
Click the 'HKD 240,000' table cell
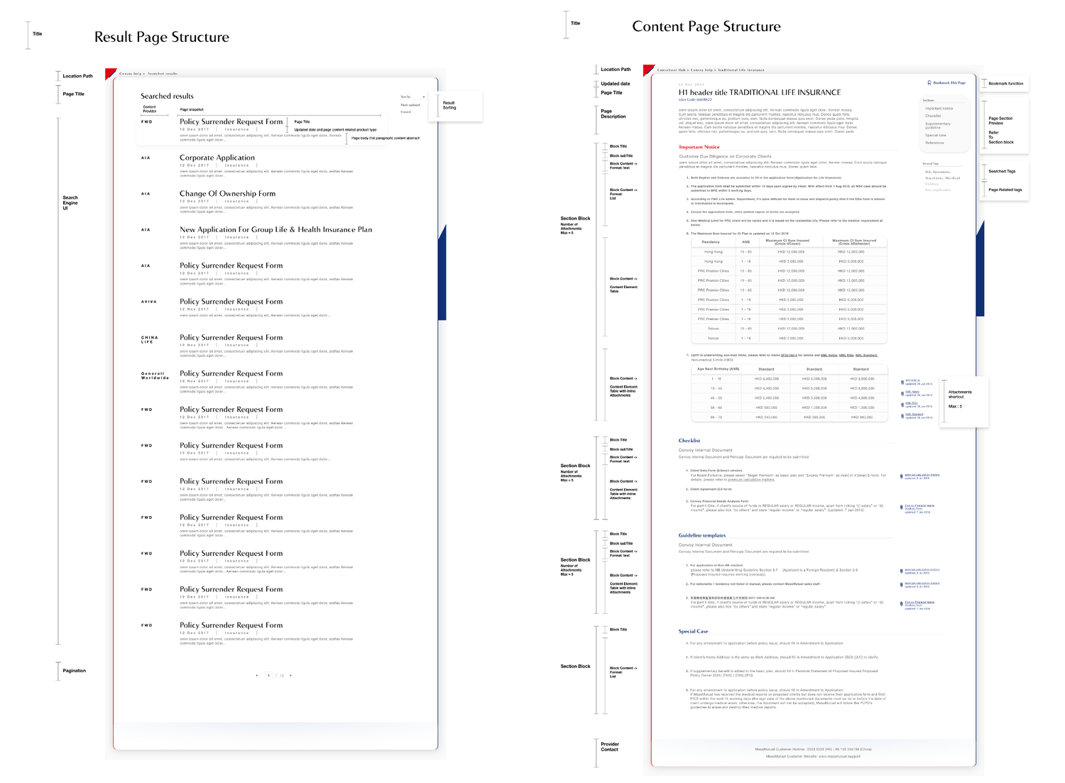tap(767, 417)
